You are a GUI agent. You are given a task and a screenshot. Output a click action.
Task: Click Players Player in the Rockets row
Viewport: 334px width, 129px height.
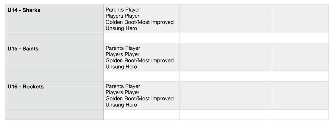pyautogui.click(x=122, y=92)
